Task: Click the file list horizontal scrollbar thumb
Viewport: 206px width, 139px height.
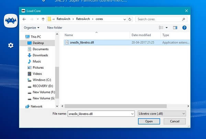Action: click(116, 106)
